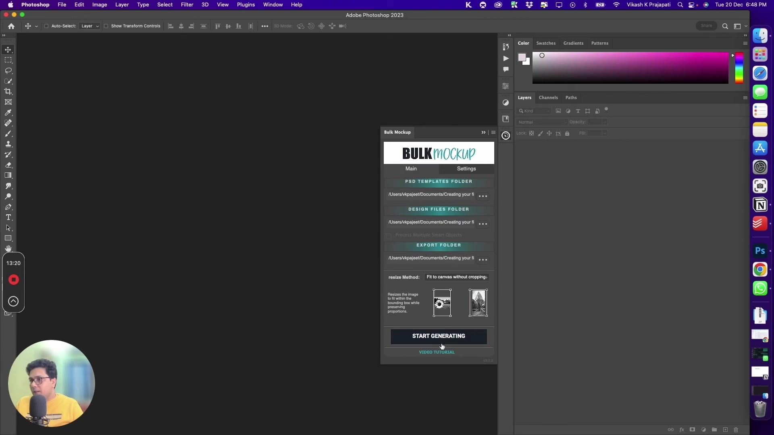Viewport: 774px width, 435px height.
Task: Choose the Eyedropper tool
Action: [8, 112]
